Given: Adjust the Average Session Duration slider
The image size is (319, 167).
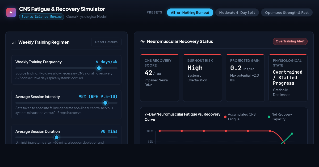Looking at the screenshot, I should coord(66,137).
